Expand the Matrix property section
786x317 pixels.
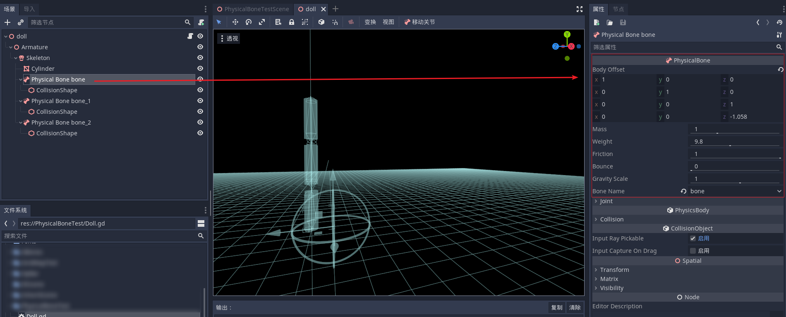pyautogui.click(x=596, y=279)
